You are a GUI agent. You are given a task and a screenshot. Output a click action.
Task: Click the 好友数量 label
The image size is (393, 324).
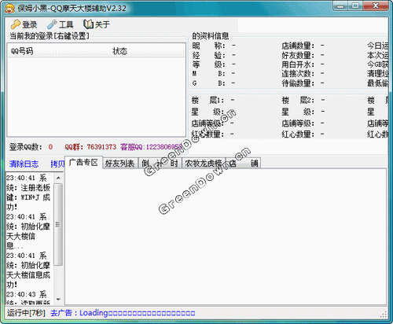tap(298, 55)
